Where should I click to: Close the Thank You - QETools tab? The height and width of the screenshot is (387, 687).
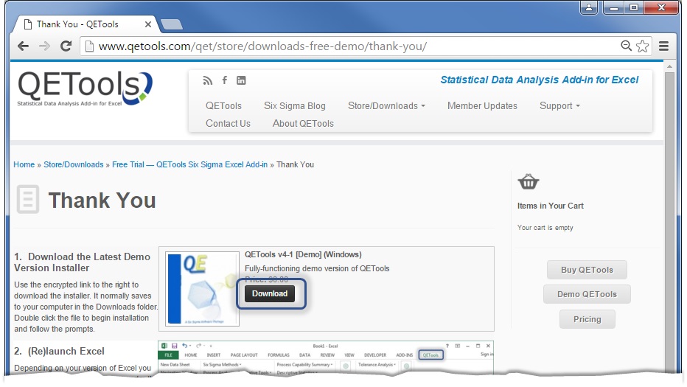(148, 24)
